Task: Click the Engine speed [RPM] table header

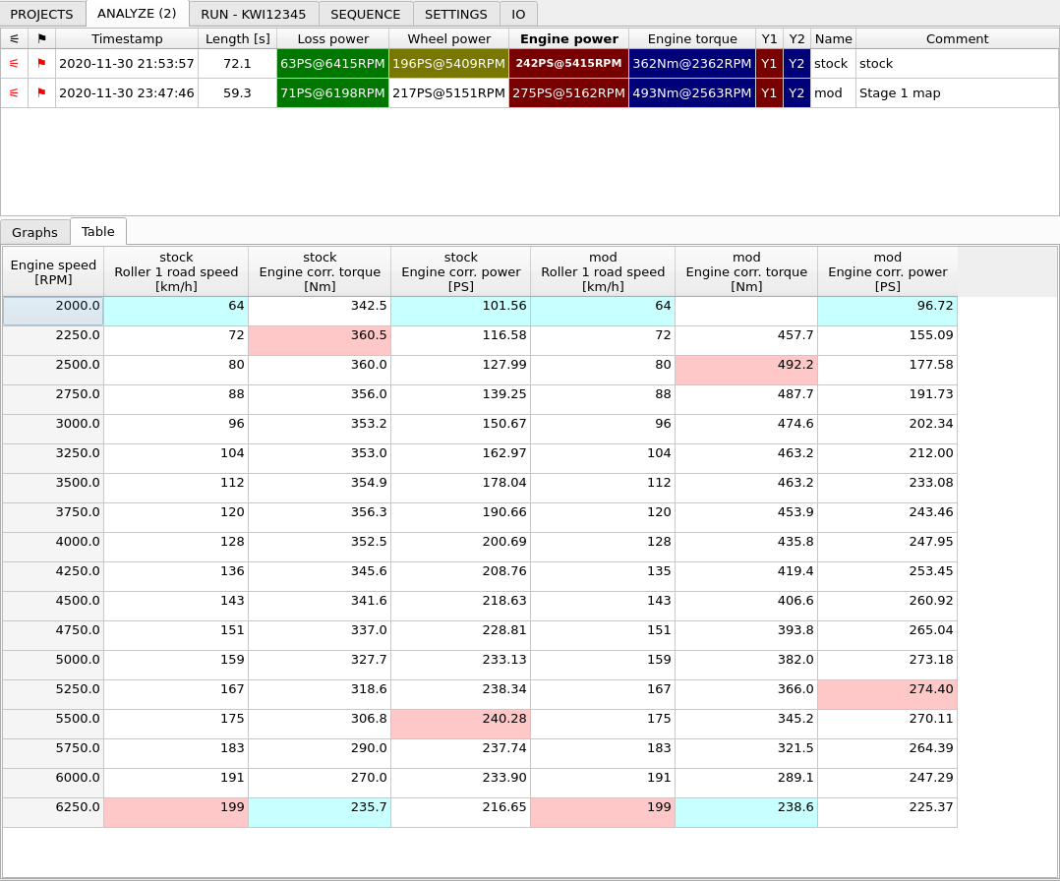Action: pos(53,271)
